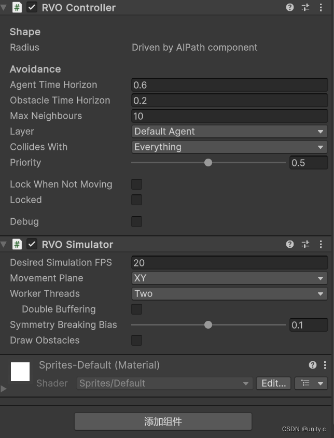Collapse the RVO Controller foldout triangle
The height and width of the screenshot is (438, 334).
[x=4, y=7]
